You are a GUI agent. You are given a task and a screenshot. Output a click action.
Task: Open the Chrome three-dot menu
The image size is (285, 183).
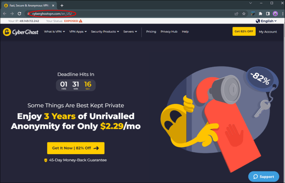pos(283,14)
